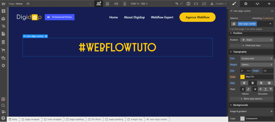Open the Position Static dropdown
The height and width of the screenshot is (122, 275).
pos(257,40)
